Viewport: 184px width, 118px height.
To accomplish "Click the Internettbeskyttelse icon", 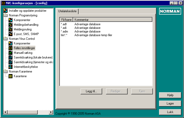I will click(x=10, y=67).
